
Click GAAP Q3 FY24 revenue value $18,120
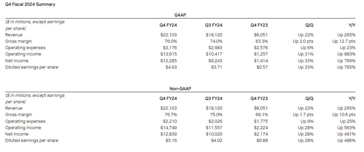point(214,35)
